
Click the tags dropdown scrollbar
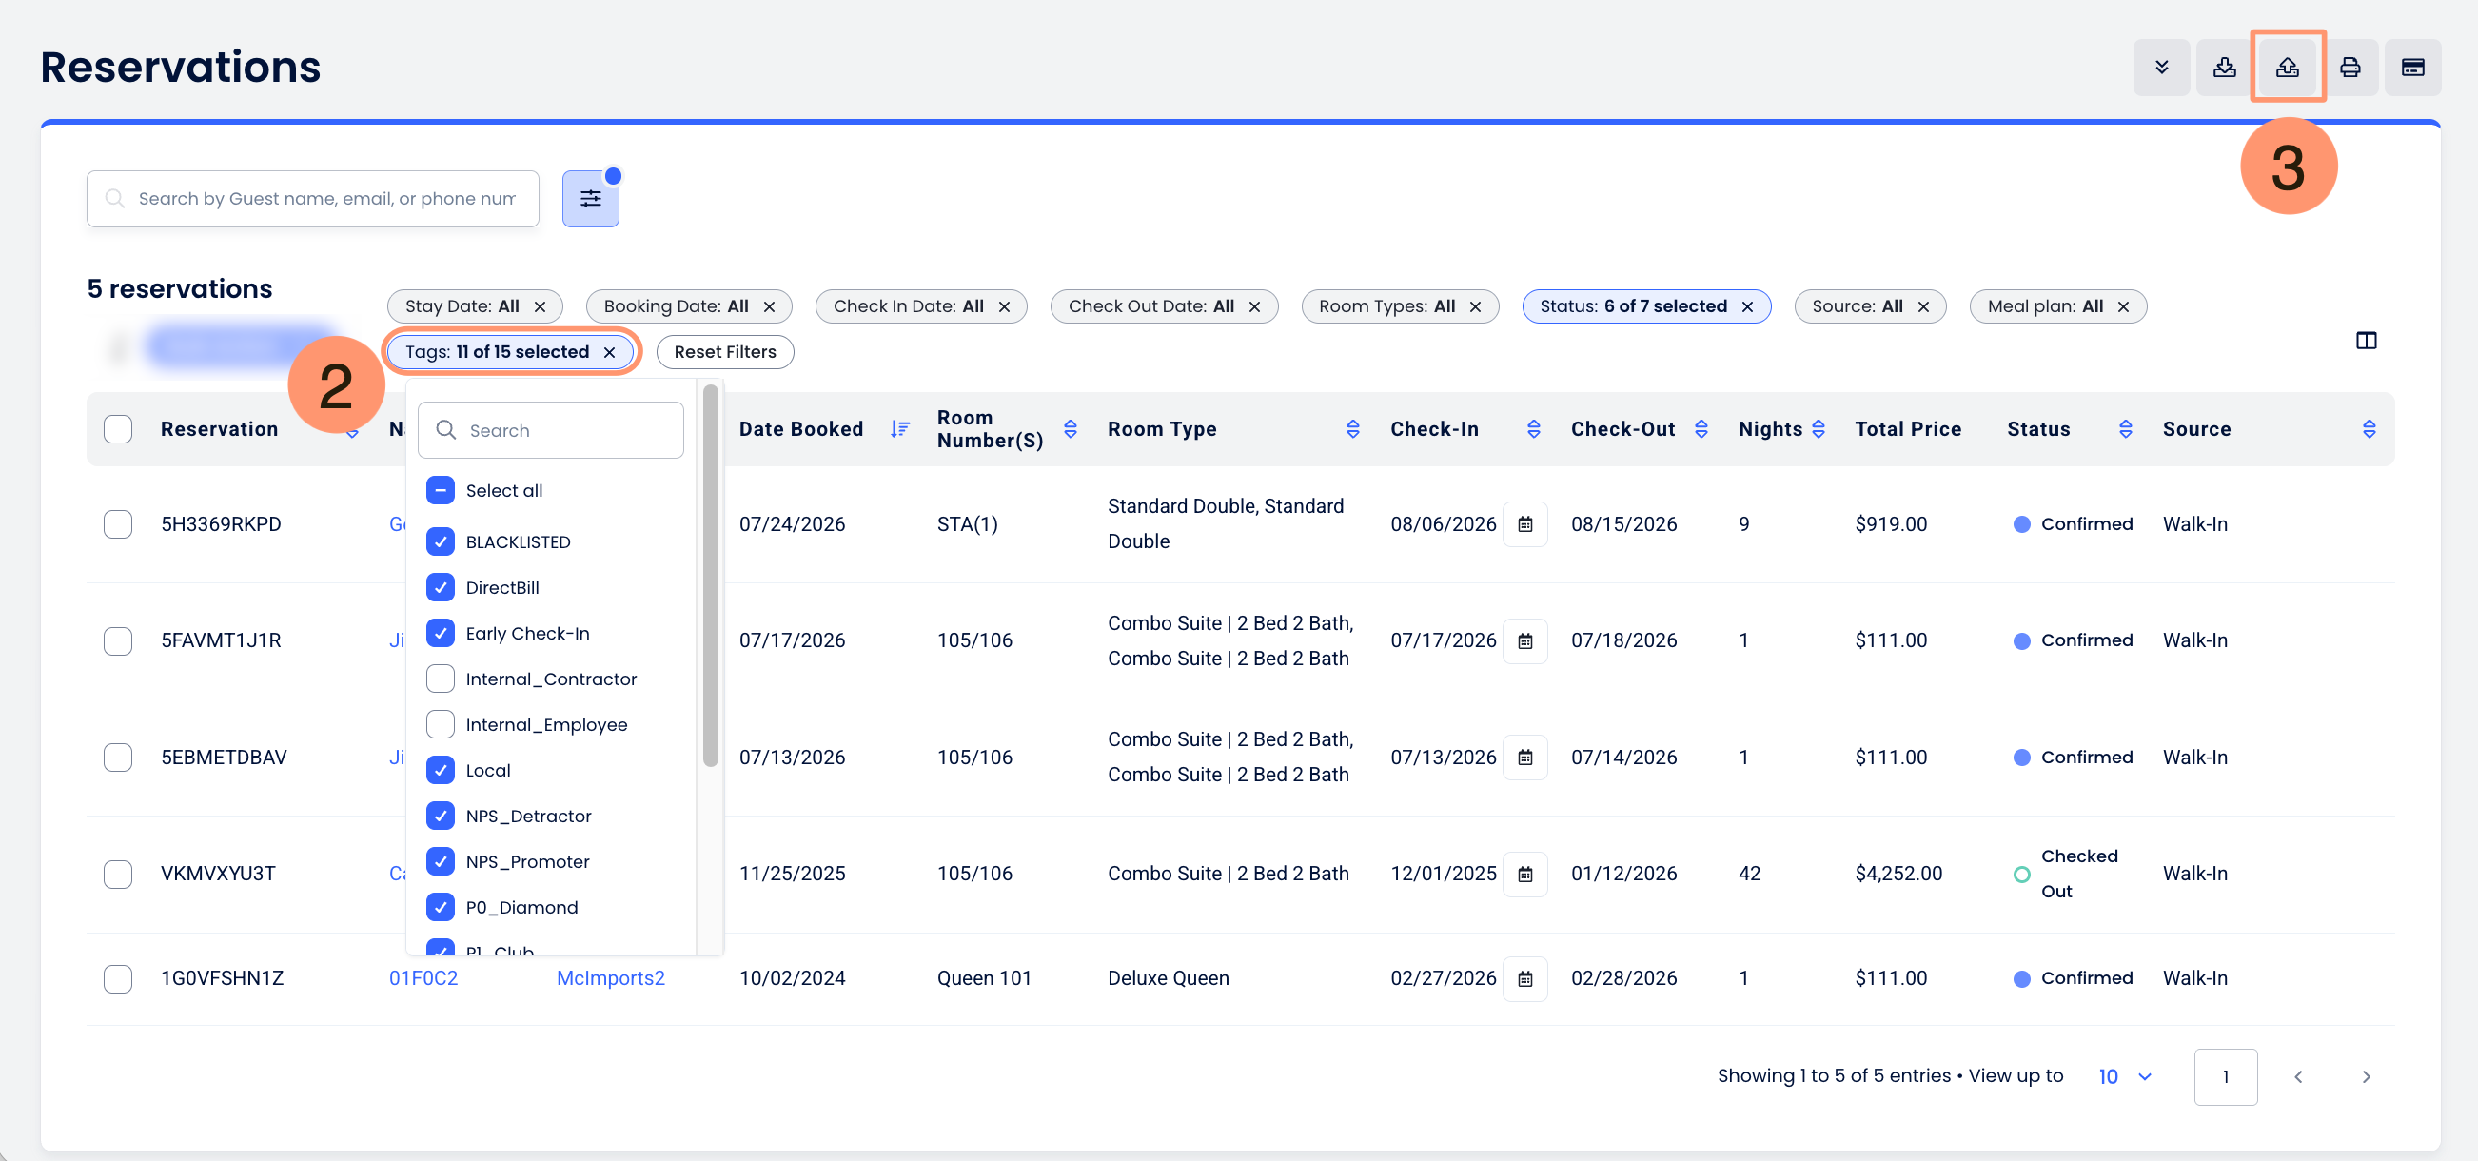tap(710, 575)
